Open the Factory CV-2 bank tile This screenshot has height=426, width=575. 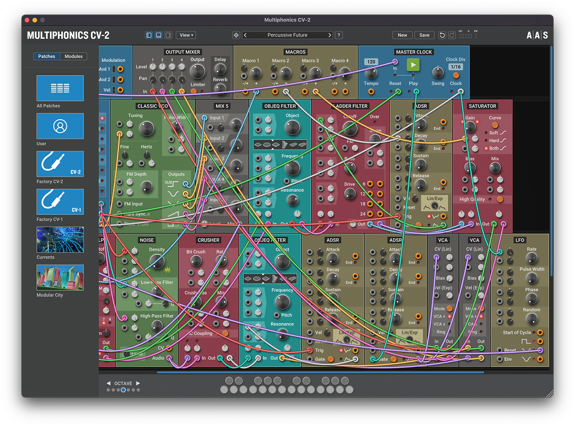click(x=60, y=164)
